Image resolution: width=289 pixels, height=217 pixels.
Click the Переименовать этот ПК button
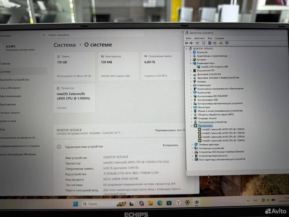(170, 130)
